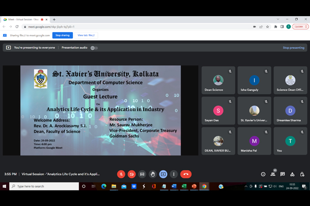Show hidden system tray icons
Screen dimensions: 310x206
point(246,186)
